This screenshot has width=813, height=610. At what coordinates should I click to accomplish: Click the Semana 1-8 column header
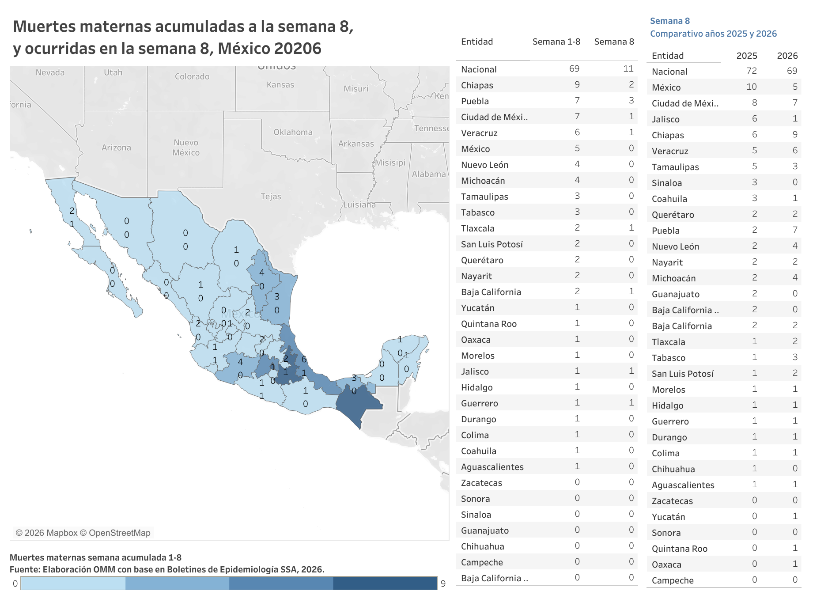pos(556,42)
